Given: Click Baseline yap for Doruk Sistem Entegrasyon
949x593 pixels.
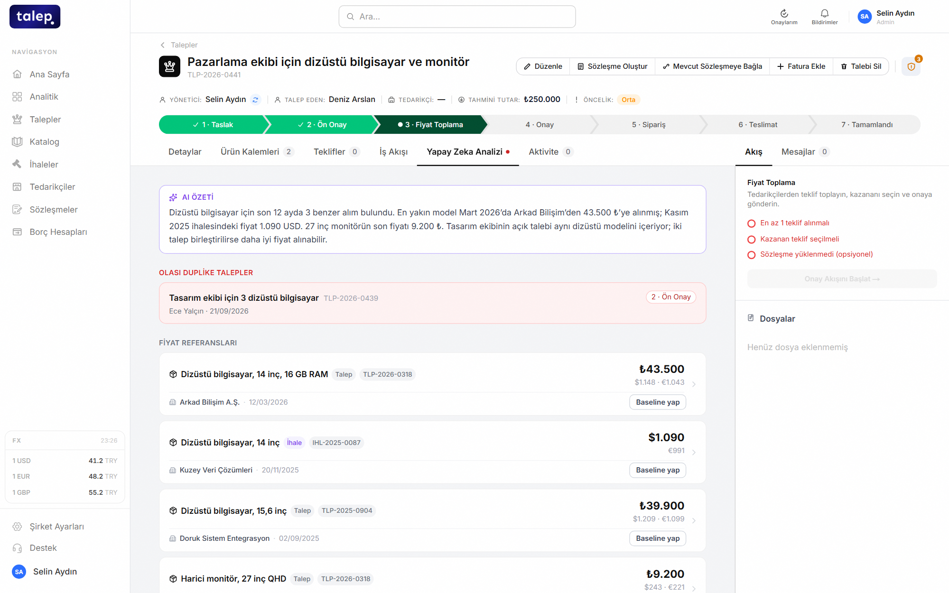Looking at the screenshot, I should click(x=658, y=538).
